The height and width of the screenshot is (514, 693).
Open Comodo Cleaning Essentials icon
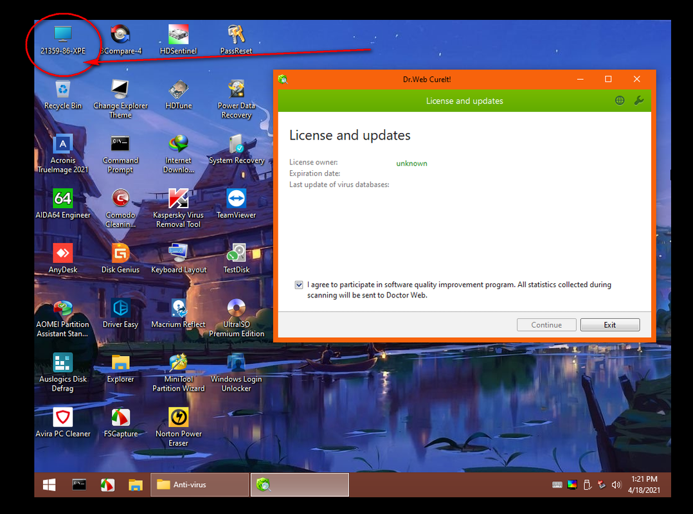pyautogui.click(x=120, y=208)
